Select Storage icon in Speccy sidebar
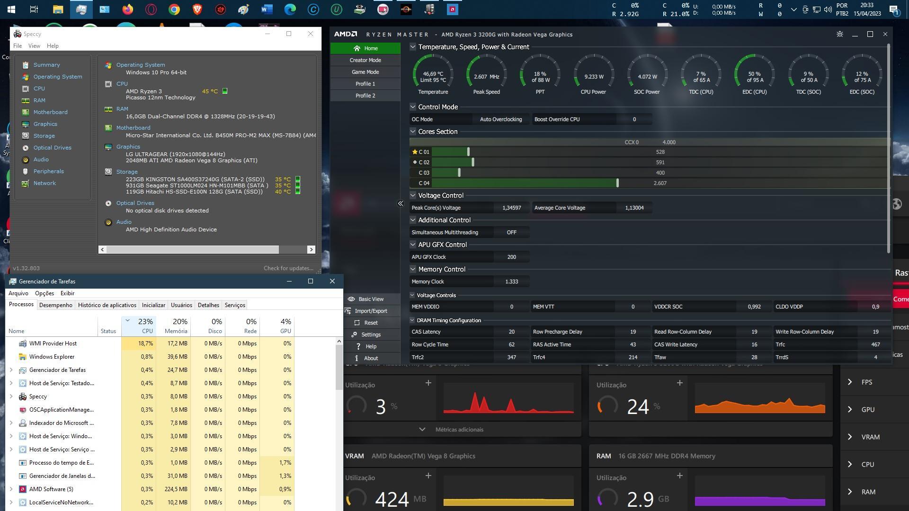 [26, 136]
